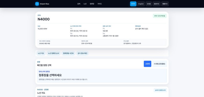Click T2 times 첫차 00:10 / 막차 05:50
The height and width of the screenshot is (97, 204).
79,36
